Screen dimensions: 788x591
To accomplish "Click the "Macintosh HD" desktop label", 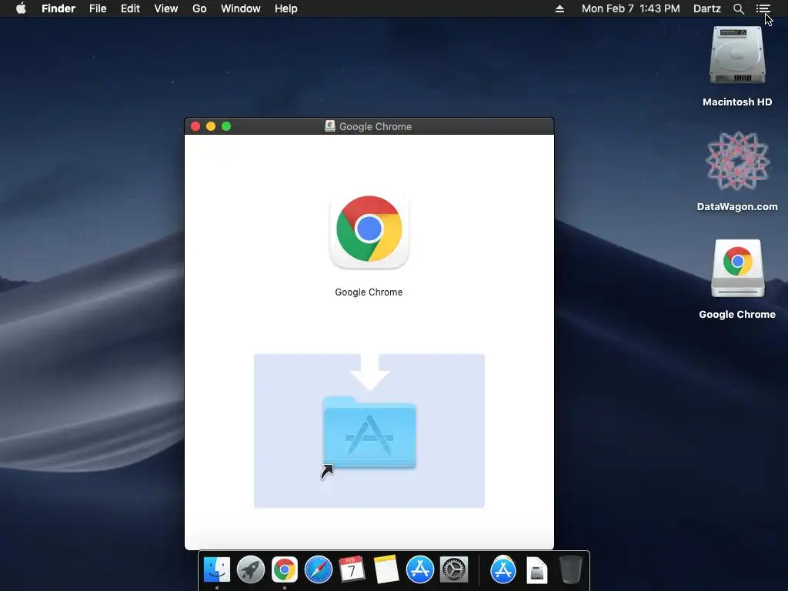I will pyautogui.click(x=737, y=102).
